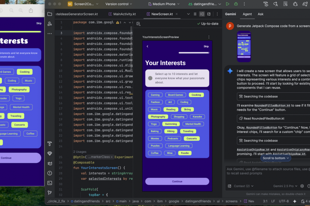Image resolution: width=310 pixels, height=206 pixels.
Task: Open the Medium Phone device dropdown
Action: (163, 4)
